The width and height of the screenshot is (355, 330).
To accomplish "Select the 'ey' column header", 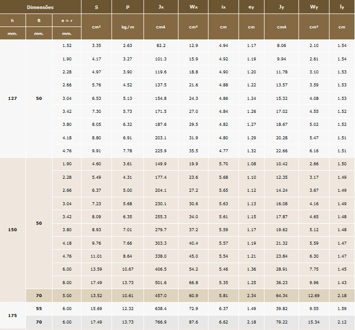I will pos(251,7).
